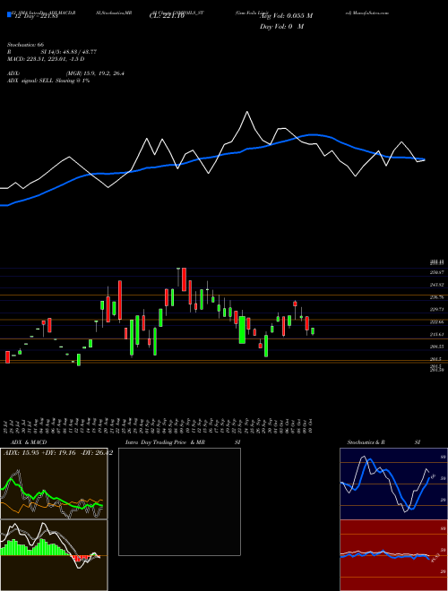Click the 'Stochastics: 66' reading
Viewport: 448px width, 591px height.
click(26, 45)
